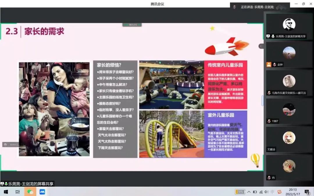This screenshot has height=196, width=314.
Task: Click 金钟's orange host badge icon
Action: tap(269, 64)
